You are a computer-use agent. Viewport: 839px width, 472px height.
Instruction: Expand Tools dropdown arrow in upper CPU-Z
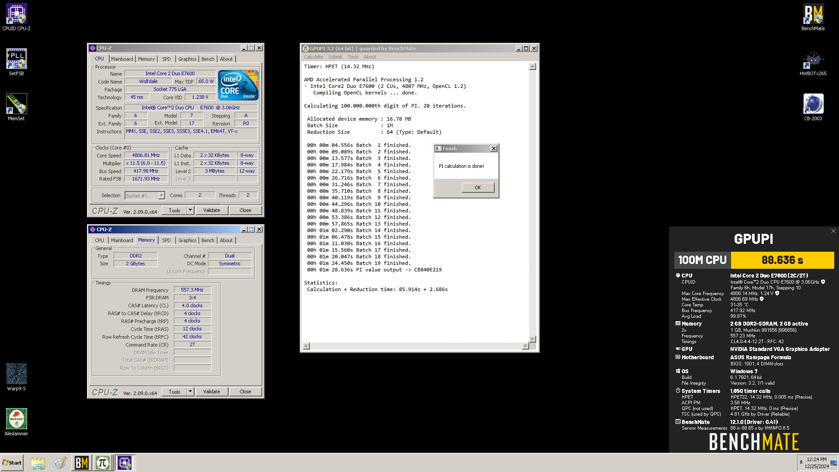190,210
